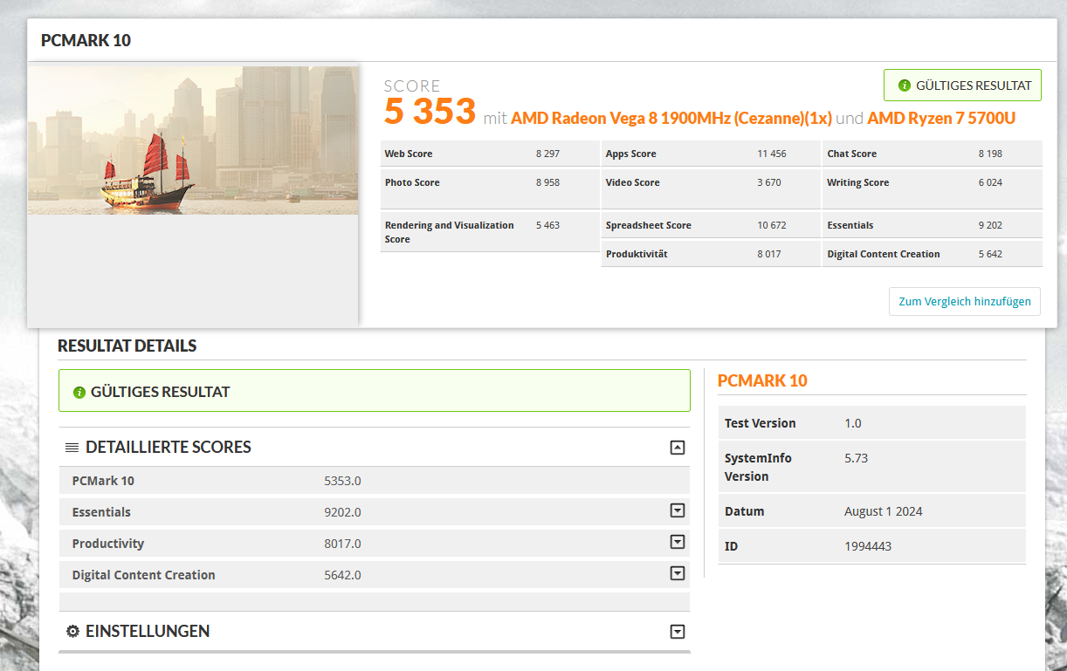
Task: Expand the Essentials score row
Action: 677,510
